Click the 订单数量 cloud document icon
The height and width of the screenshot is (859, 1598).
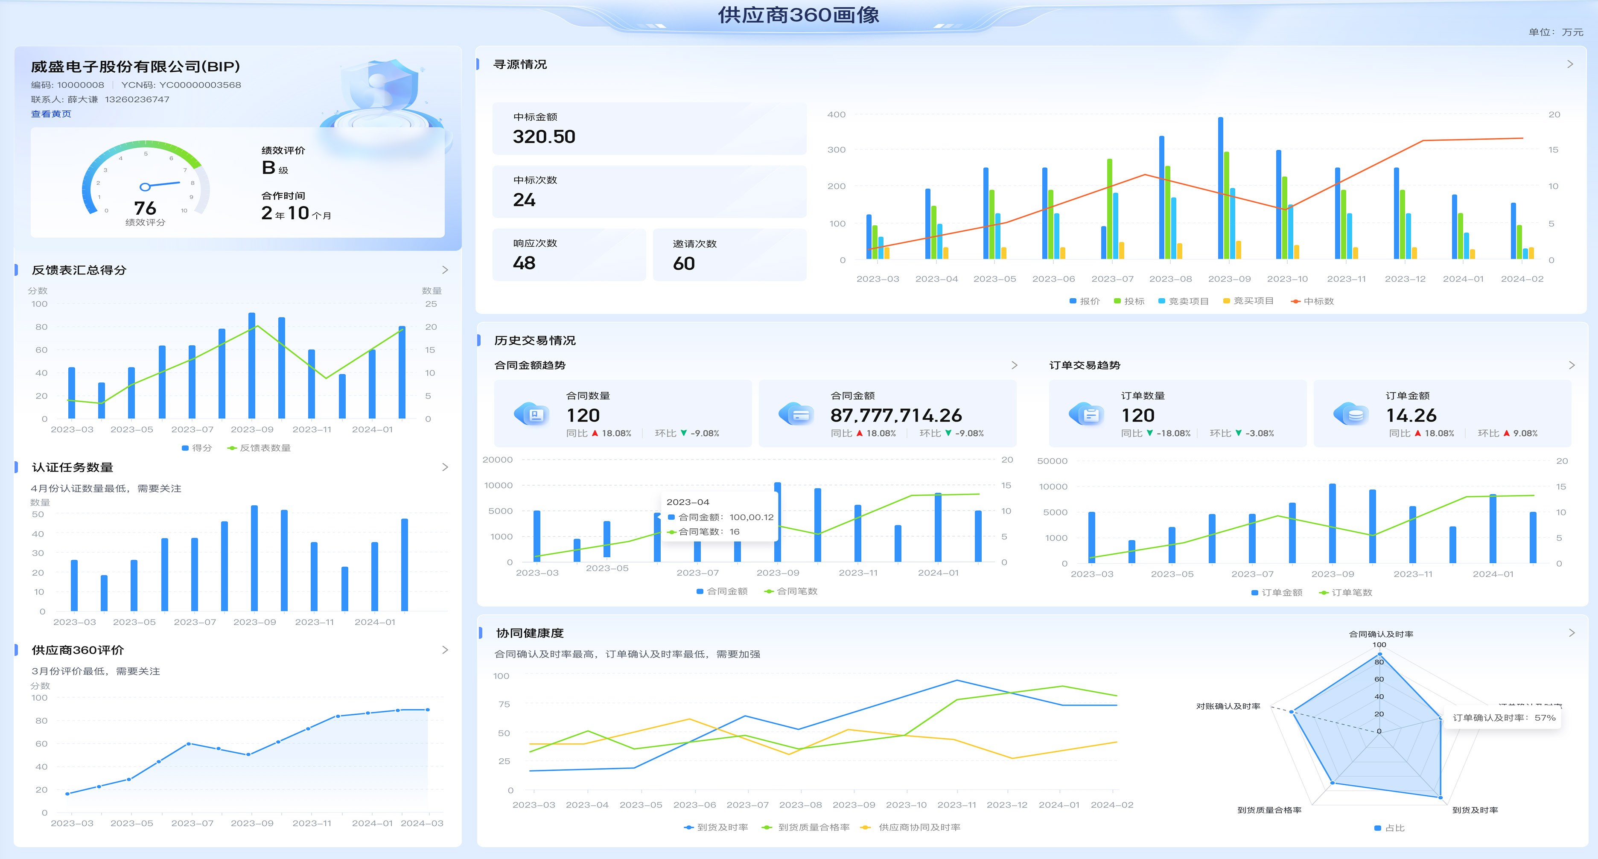1086,414
